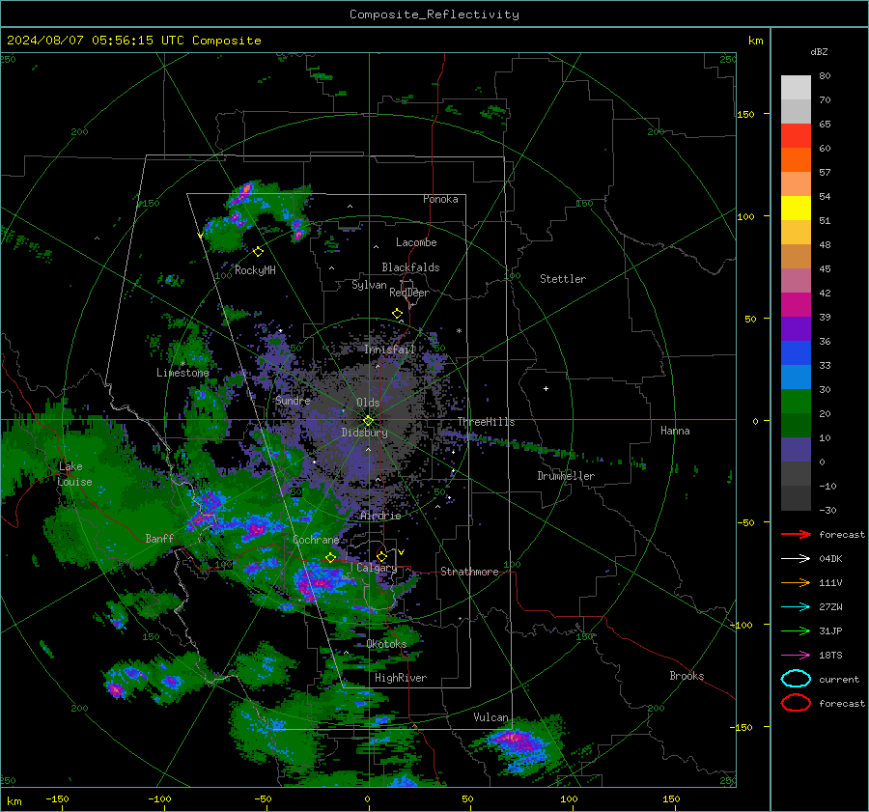The width and height of the screenshot is (869, 812).
Task: Click the yellow diamond marker near Cochrane
Action: pos(330,558)
